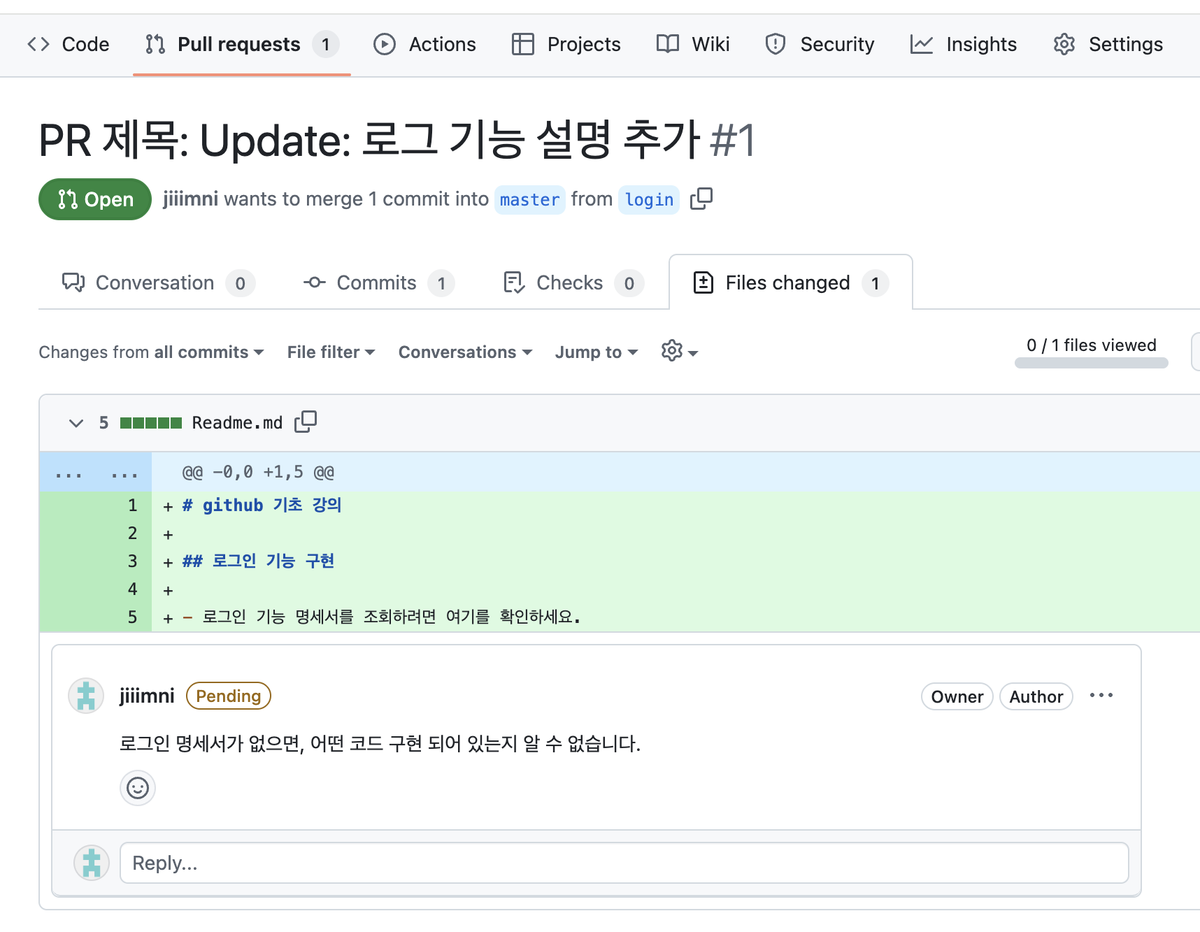Click the Readme.md file name
The image size is (1200, 932).
[x=237, y=423]
